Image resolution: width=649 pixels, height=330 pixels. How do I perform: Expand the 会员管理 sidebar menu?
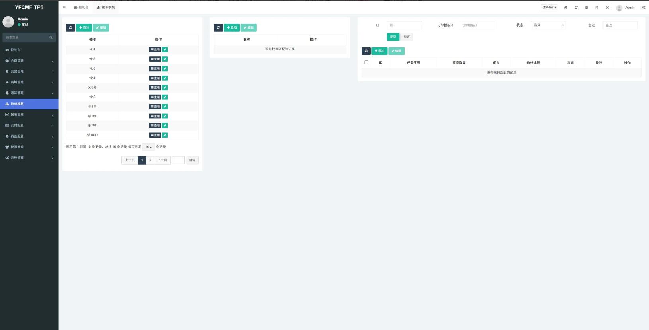pos(29,61)
